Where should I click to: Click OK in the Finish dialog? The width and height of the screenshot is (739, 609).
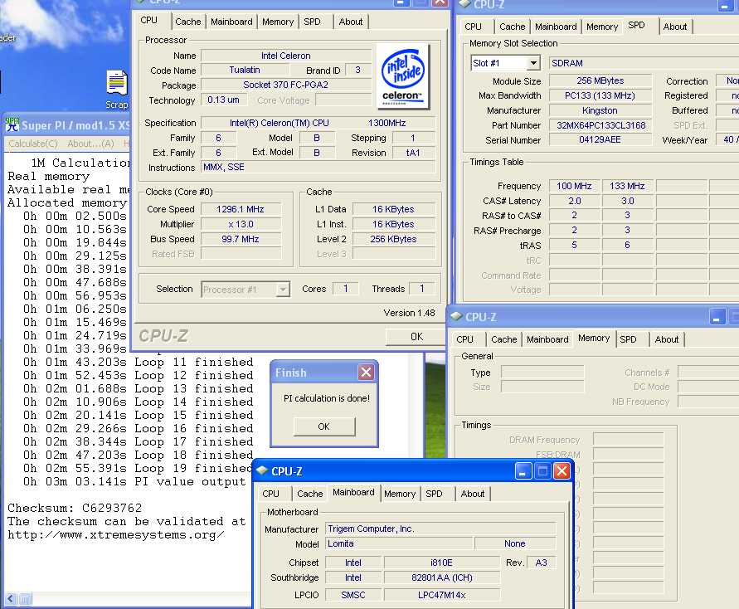coord(323,426)
